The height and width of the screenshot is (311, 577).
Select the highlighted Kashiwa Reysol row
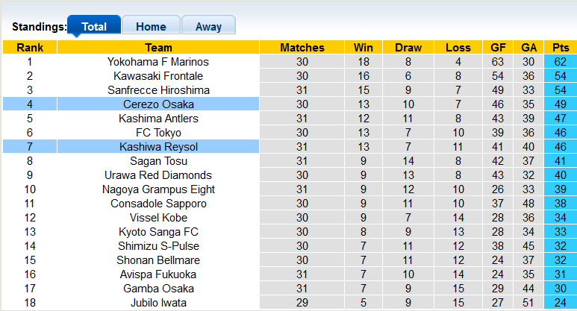pyautogui.click(x=158, y=147)
